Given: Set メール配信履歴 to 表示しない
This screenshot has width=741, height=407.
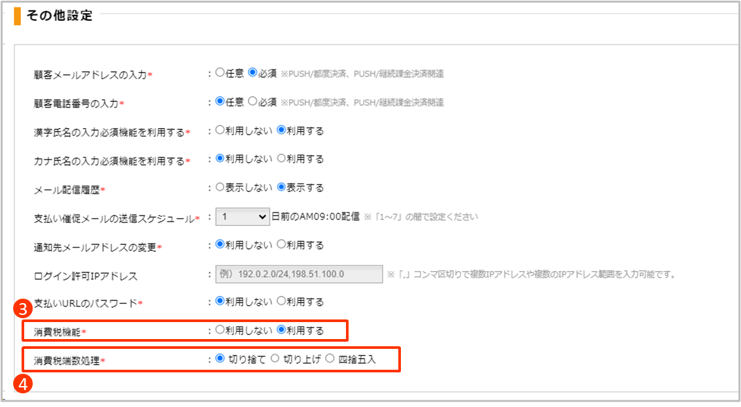Looking at the screenshot, I should (x=220, y=187).
